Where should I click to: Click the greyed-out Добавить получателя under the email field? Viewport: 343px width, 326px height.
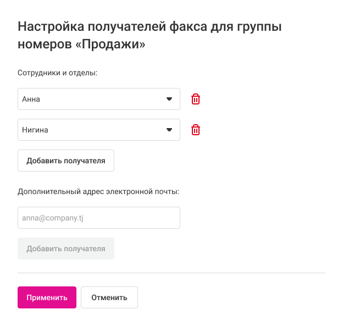[x=66, y=248]
